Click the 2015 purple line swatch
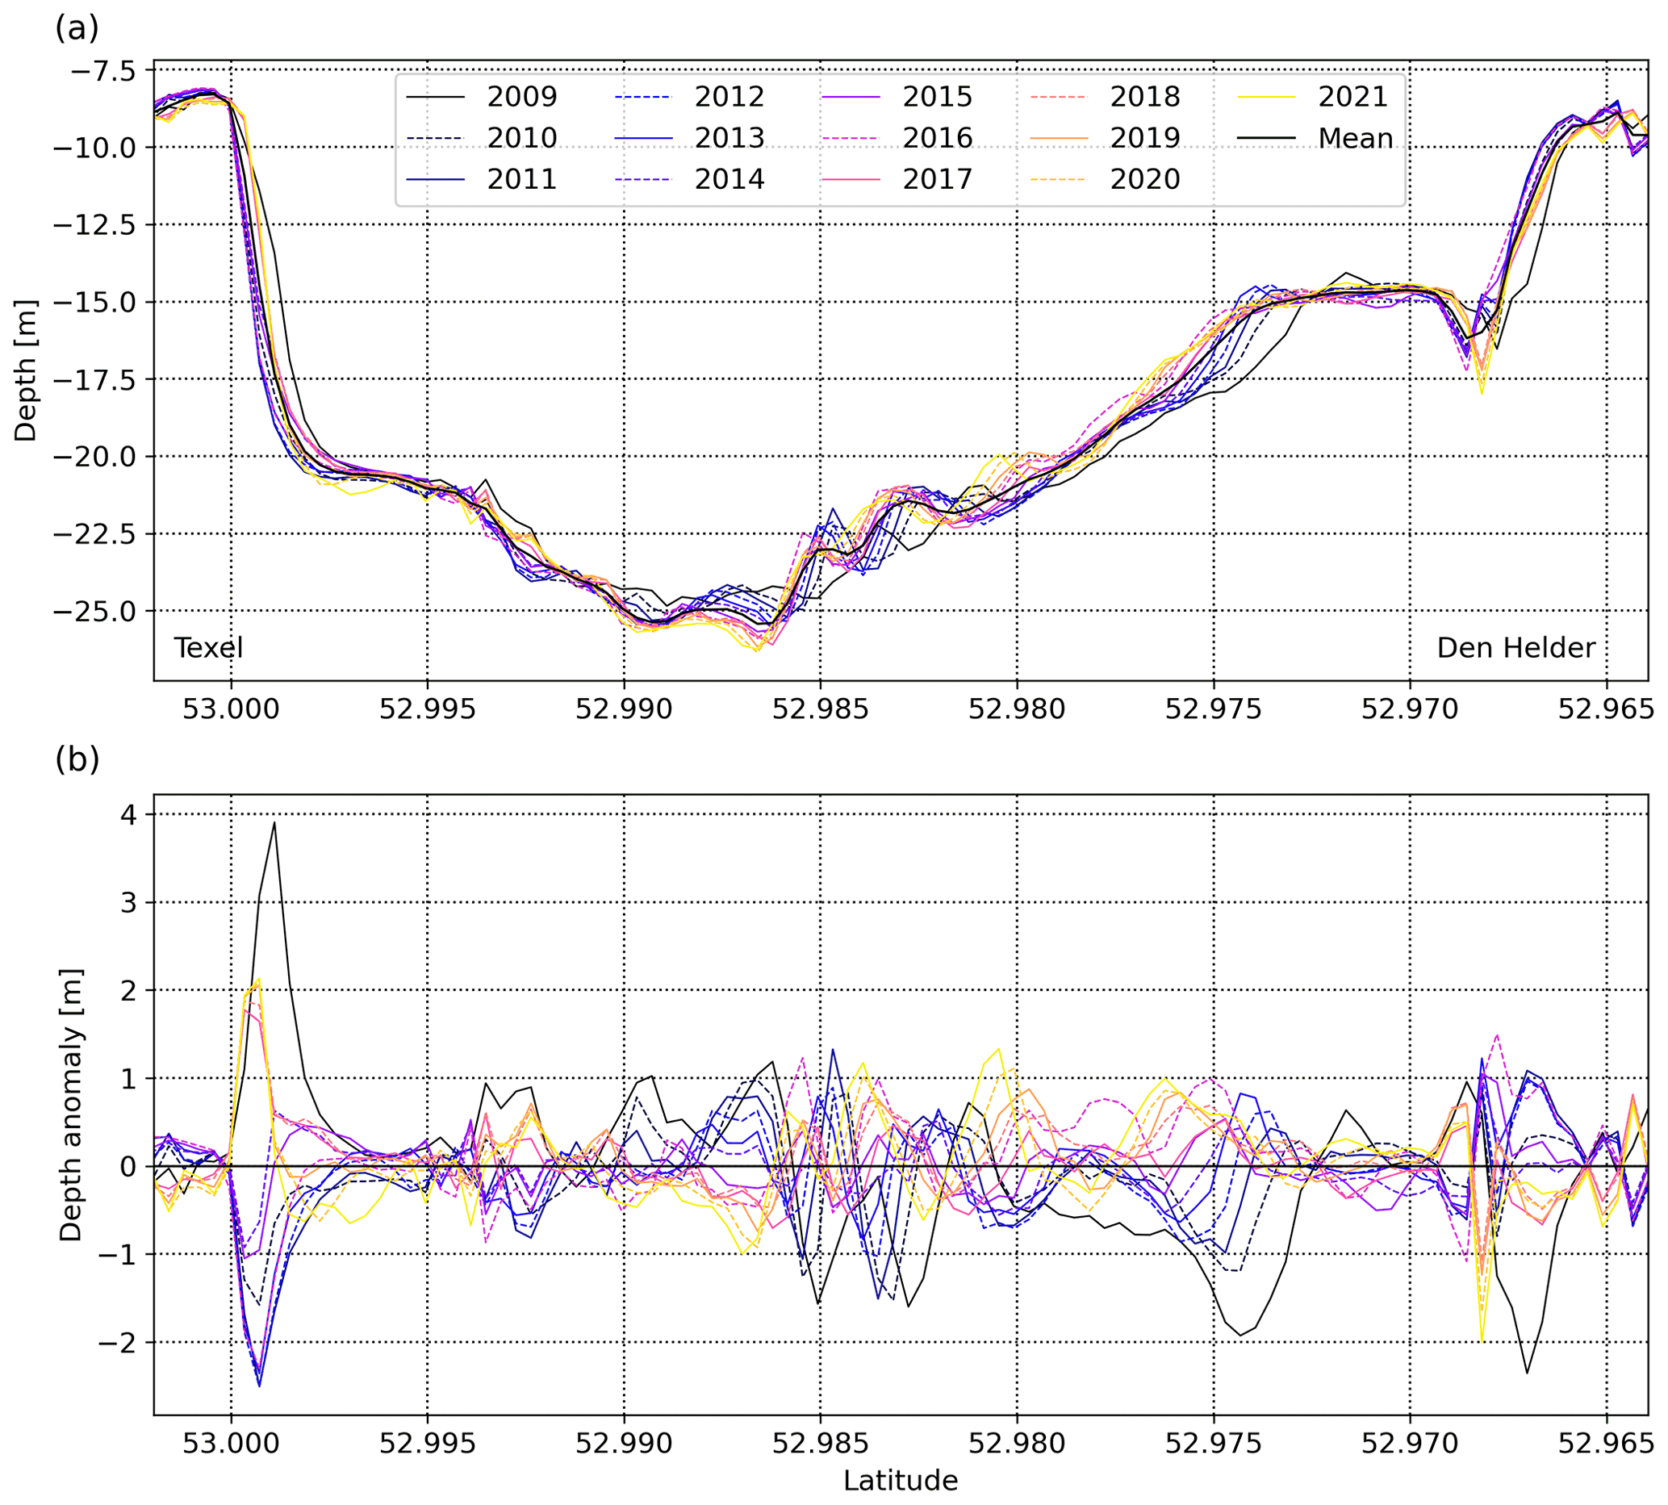This screenshot has width=1668, height=1505. click(852, 97)
